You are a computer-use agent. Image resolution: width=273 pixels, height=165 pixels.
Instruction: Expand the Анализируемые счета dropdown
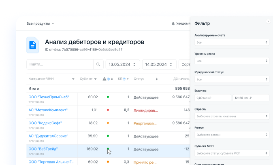tap(232, 42)
